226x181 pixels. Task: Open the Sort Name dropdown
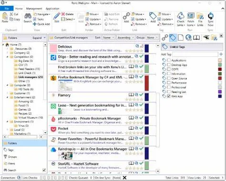pos(108,38)
